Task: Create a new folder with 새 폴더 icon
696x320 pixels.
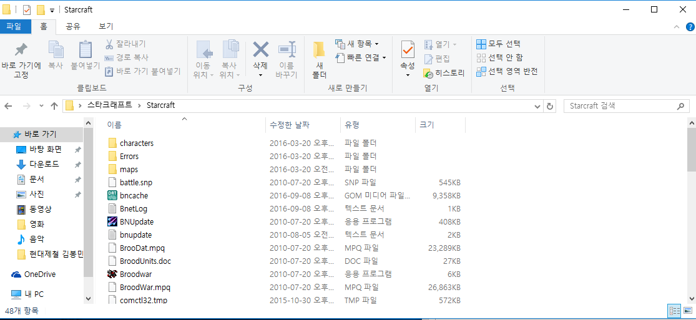Action: 319,50
